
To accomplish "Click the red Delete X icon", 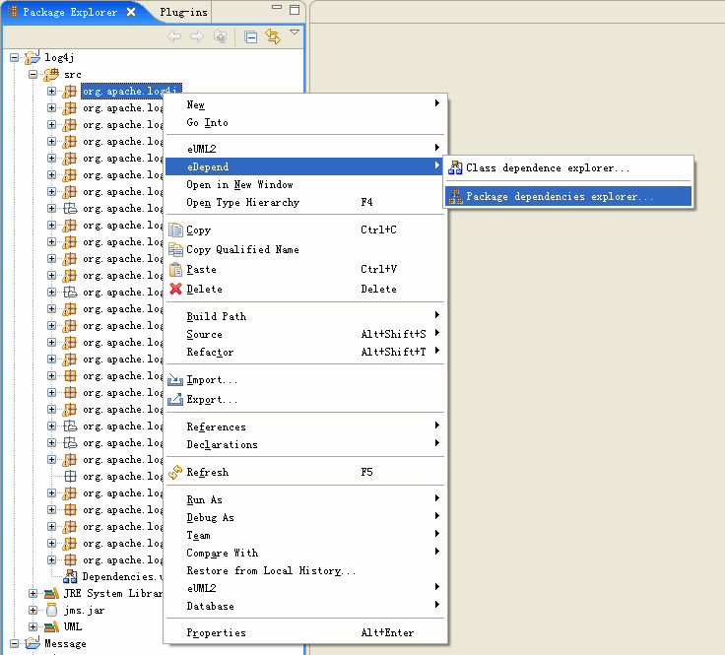I will point(175,289).
